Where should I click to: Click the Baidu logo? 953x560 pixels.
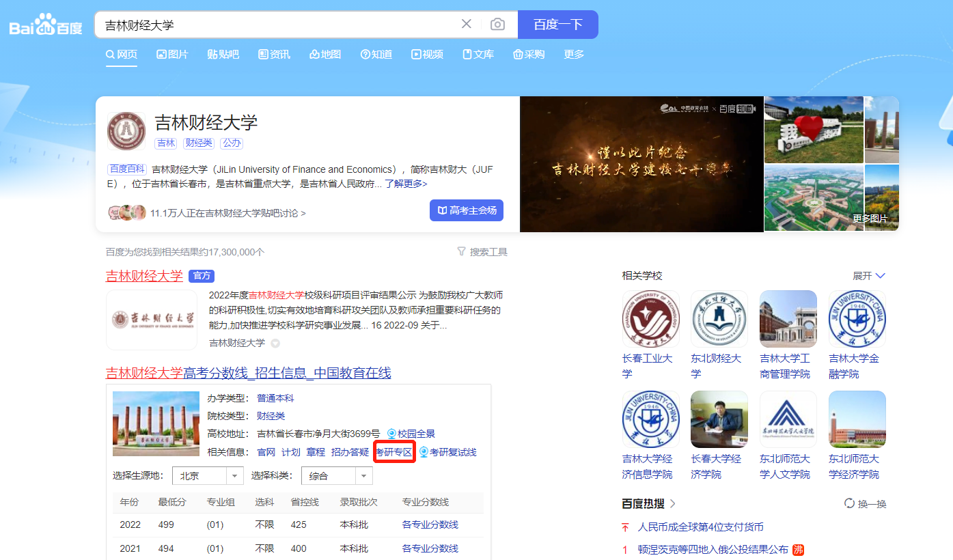[x=45, y=25]
